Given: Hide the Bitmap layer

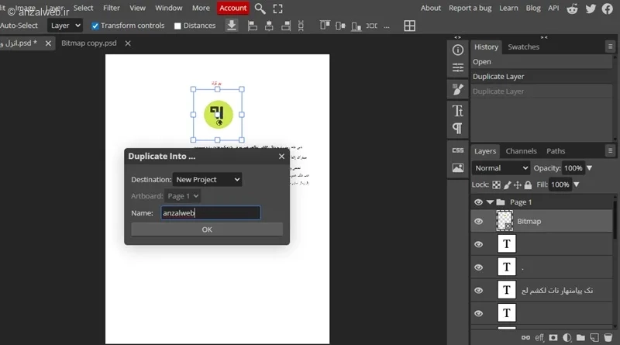Looking at the screenshot, I should 478,221.
